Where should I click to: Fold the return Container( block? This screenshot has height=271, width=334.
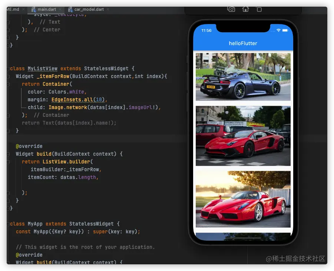(8, 84)
